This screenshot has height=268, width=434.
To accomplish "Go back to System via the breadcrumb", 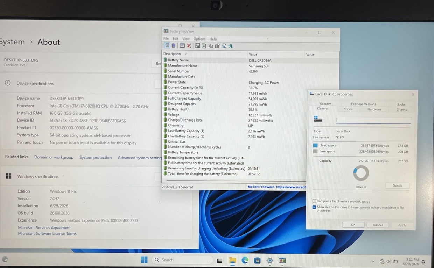I will (13, 42).
